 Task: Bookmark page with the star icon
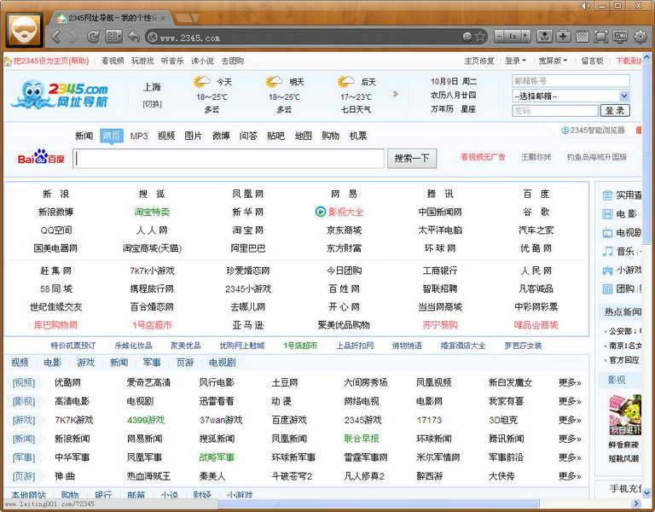coord(481,37)
